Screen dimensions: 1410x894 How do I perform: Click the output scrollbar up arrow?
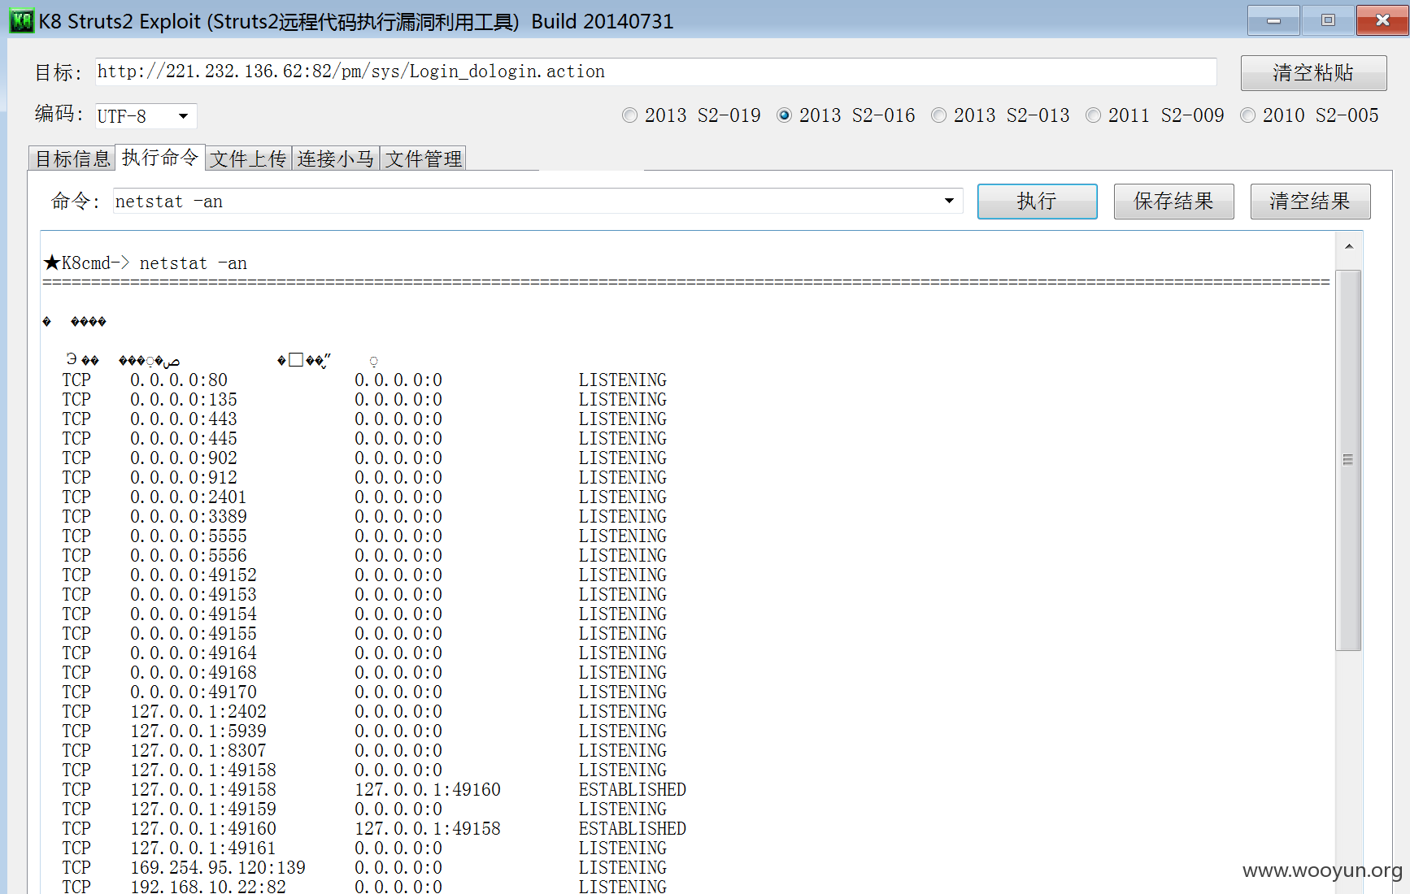pyautogui.click(x=1348, y=246)
